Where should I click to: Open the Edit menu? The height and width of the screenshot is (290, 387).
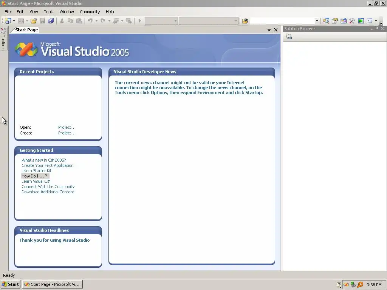[x=20, y=12]
